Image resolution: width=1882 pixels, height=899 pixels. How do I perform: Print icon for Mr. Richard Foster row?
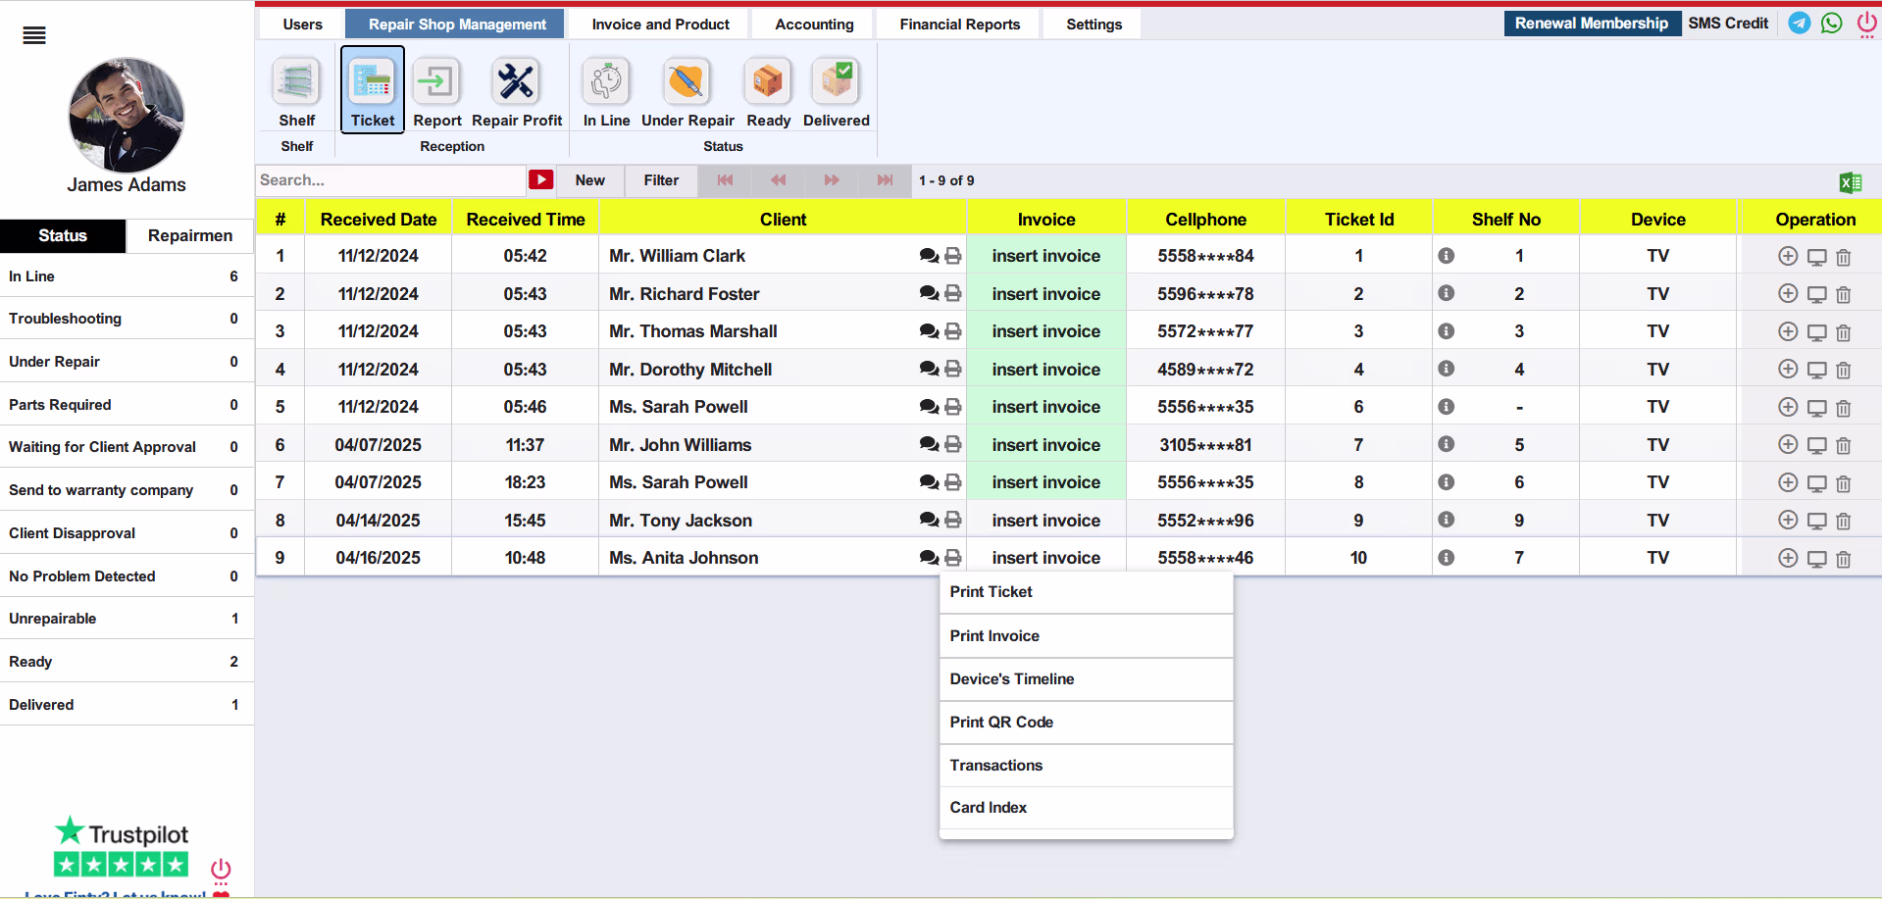[x=952, y=293]
